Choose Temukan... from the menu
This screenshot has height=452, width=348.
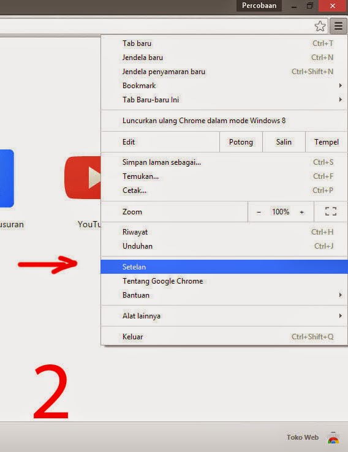pos(224,176)
